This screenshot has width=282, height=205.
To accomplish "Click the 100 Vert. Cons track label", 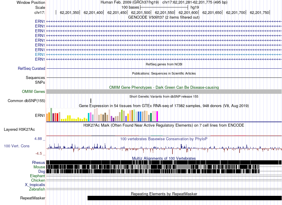I will click(17, 146).
